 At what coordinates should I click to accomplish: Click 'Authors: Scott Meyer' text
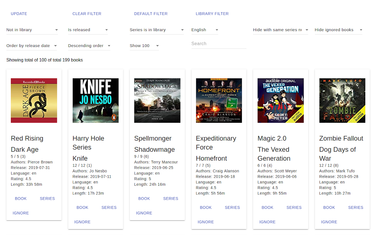click(277, 171)
